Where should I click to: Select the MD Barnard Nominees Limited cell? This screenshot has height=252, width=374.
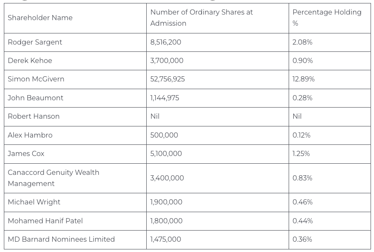point(61,239)
